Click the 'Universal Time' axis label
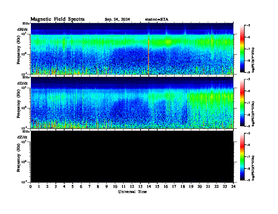278x214 pixels. point(132,192)
